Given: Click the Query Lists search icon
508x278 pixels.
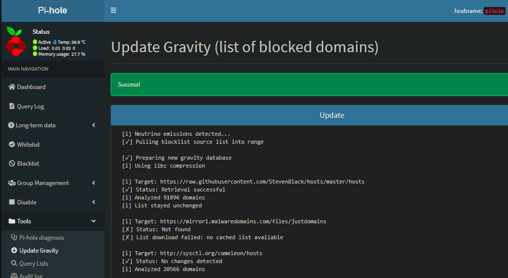Looking at the screenshot, I should [x=14, y=264].
